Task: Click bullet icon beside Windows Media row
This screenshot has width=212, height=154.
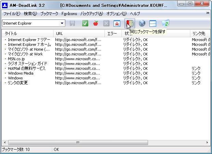Action: pos(5,73)
